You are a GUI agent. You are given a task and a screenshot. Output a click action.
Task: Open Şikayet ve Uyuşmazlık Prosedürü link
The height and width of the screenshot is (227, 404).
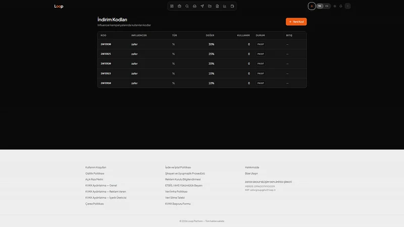185,174
